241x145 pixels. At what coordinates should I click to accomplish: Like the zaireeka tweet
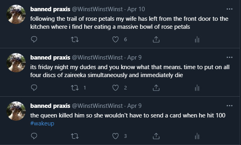115,88
